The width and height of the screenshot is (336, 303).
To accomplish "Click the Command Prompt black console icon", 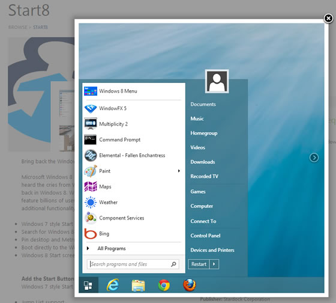I will coord(90,139).
